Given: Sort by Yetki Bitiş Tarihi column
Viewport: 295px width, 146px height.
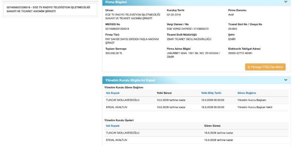Looking at the screenshot, I should pos(211,93).
